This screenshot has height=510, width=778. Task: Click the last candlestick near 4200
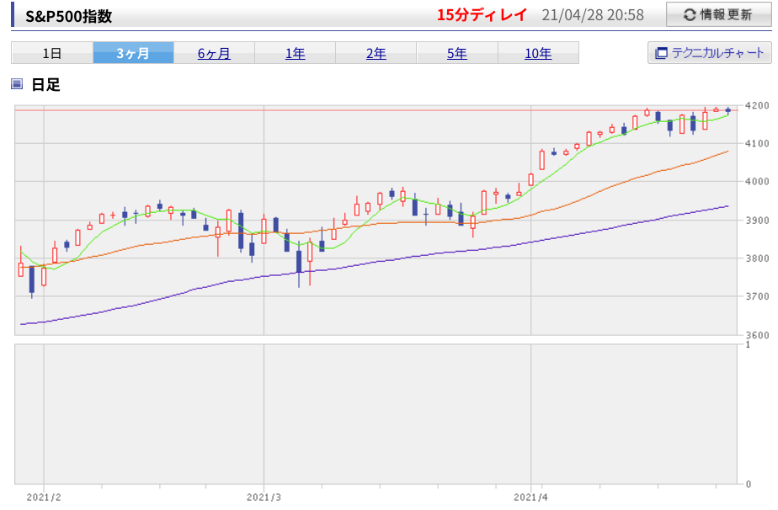click(x=727, y=110)
